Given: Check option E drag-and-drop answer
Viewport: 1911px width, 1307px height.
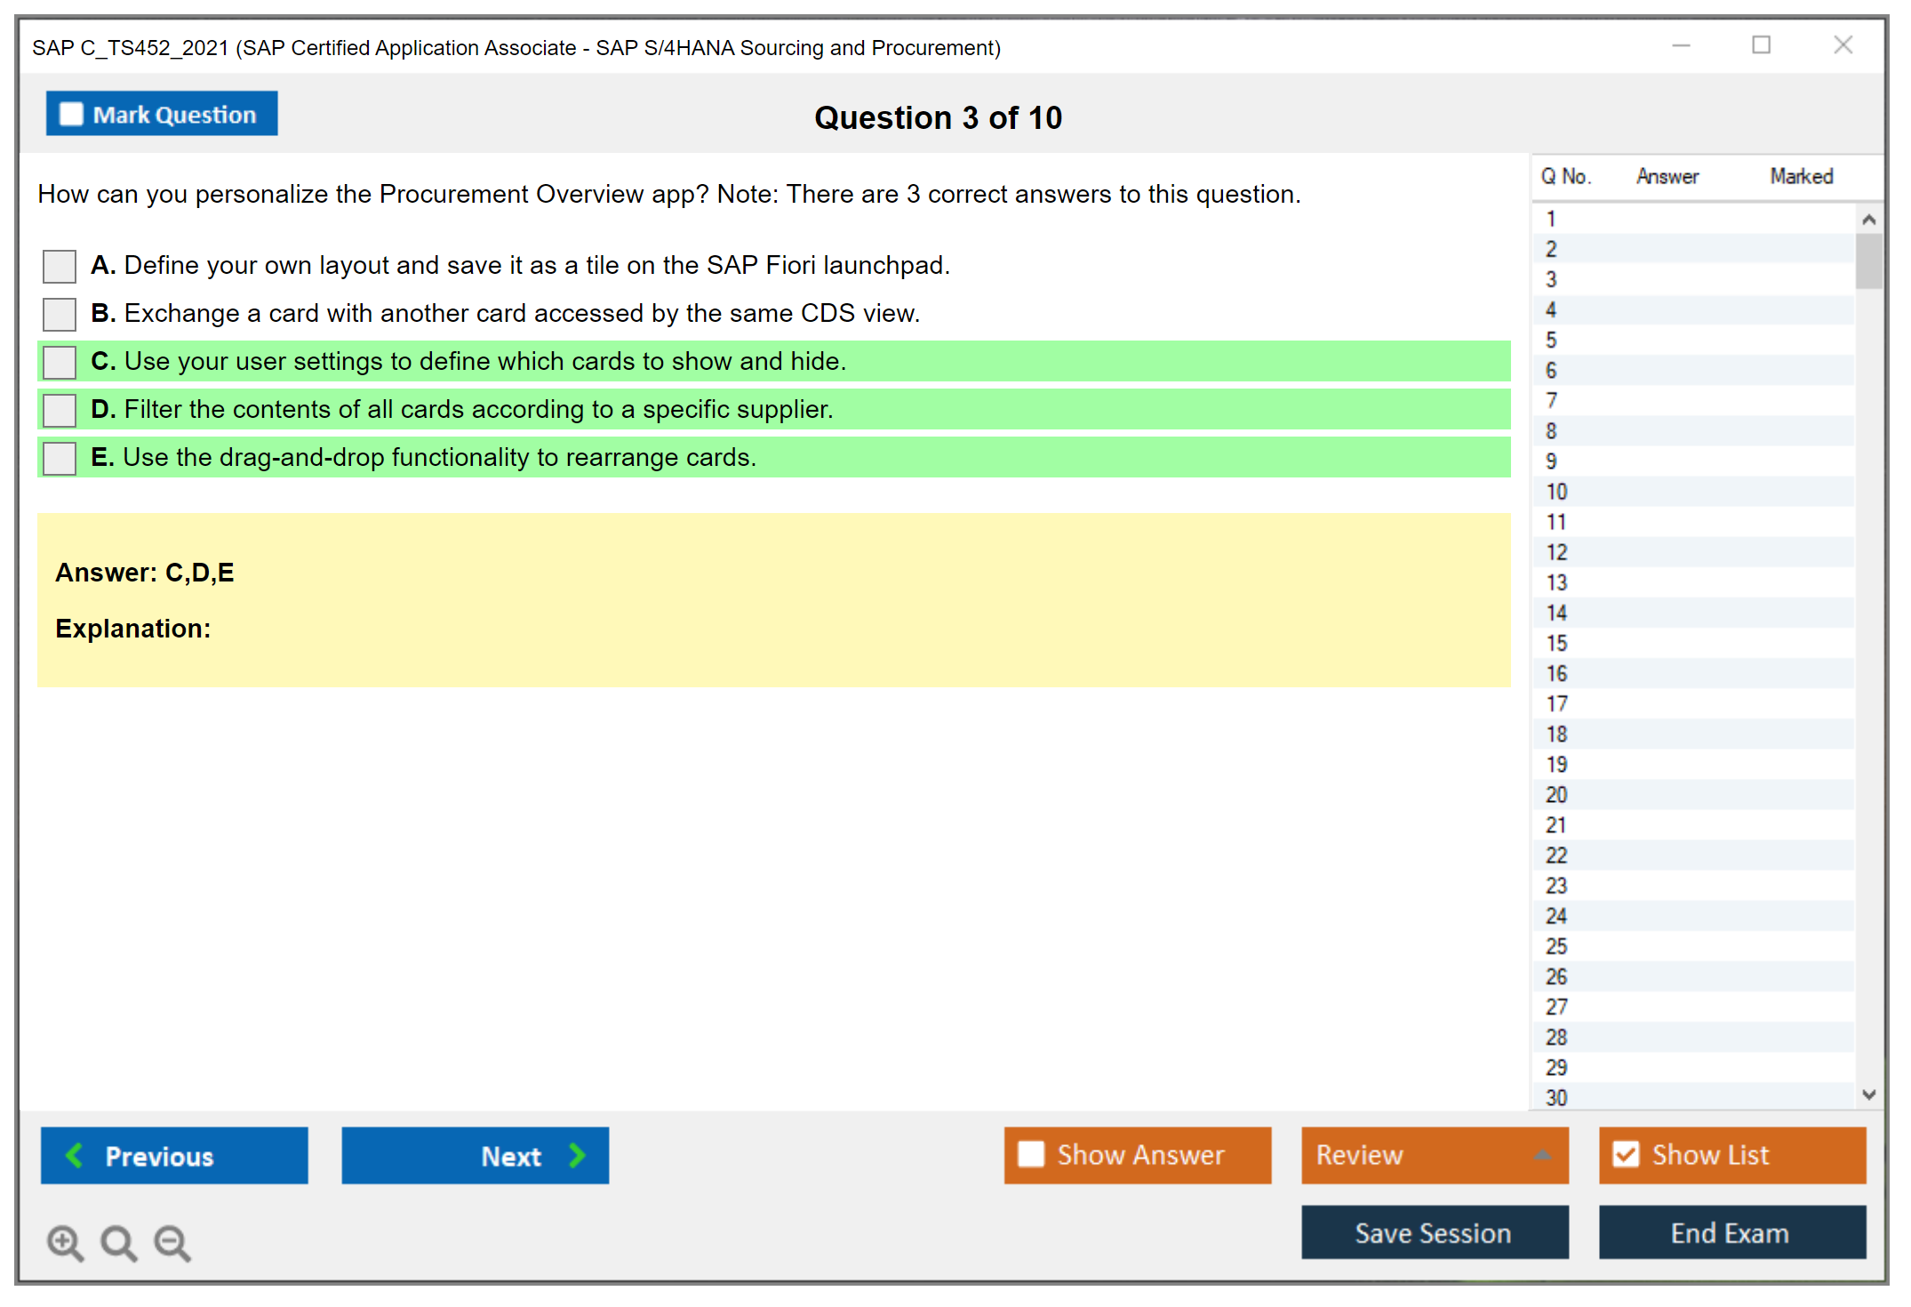Looking at the screenshot, I should click(60, 458).
